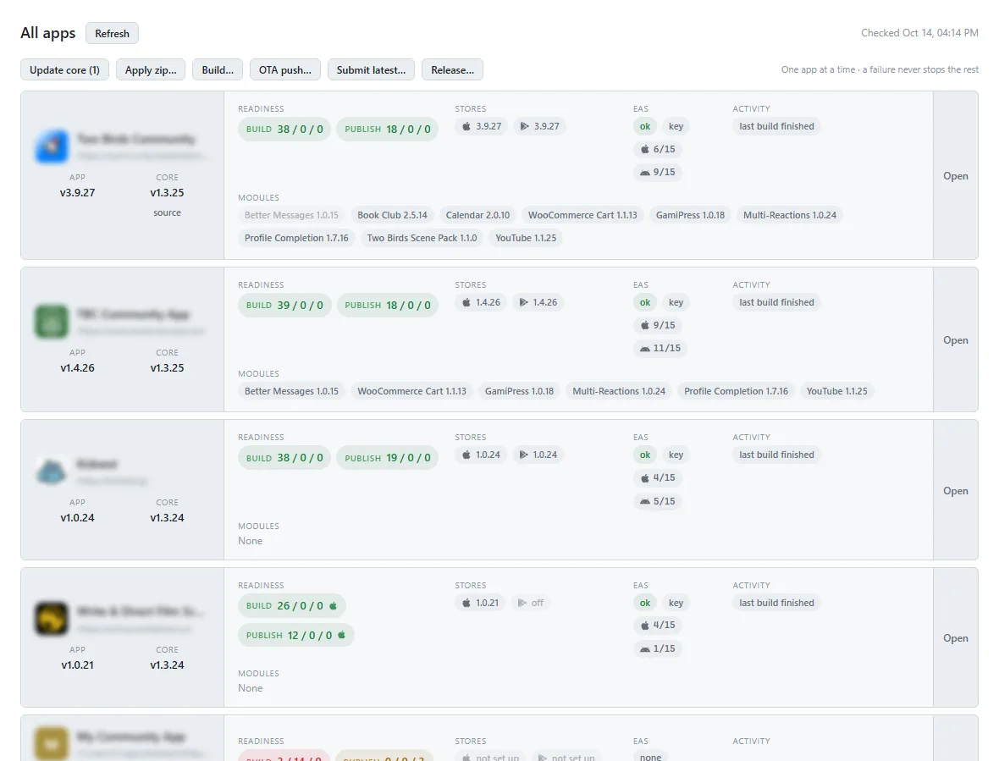This screenshot has height=761, width=999.
Task: Click the Book Club 2.5.14 module
Action: (x=393, y=215)
